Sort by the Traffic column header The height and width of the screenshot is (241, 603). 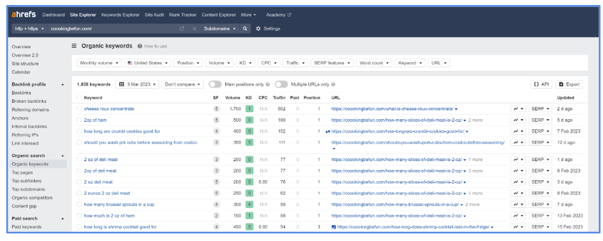[279, 98]
